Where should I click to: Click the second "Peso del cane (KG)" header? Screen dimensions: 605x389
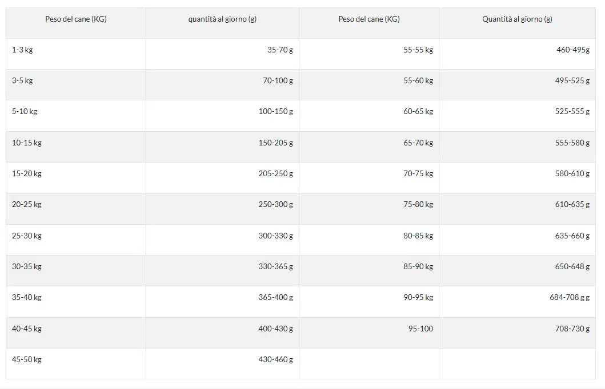[369, 19]
